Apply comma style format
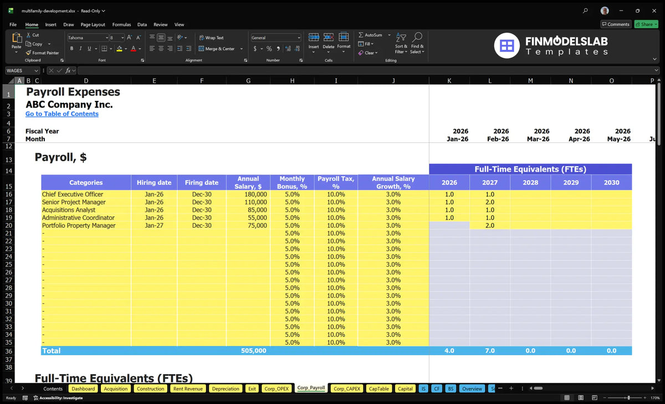The width and height of the screenshot is (665, 404). [x=278, y=49]
